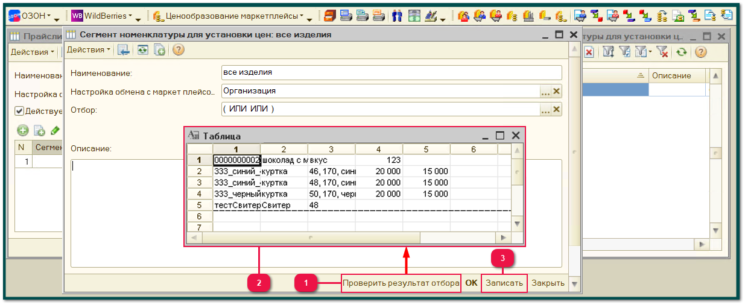Click Проверить результат отбора button
Viewport: 745px width, 305px height.
[x=401, y=283]
